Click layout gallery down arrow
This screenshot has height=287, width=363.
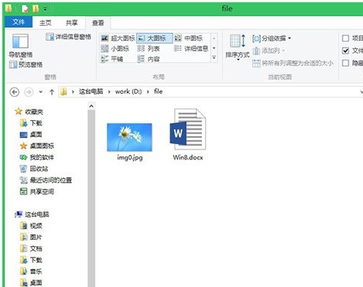pyautogui.click(x=214, y=48)
